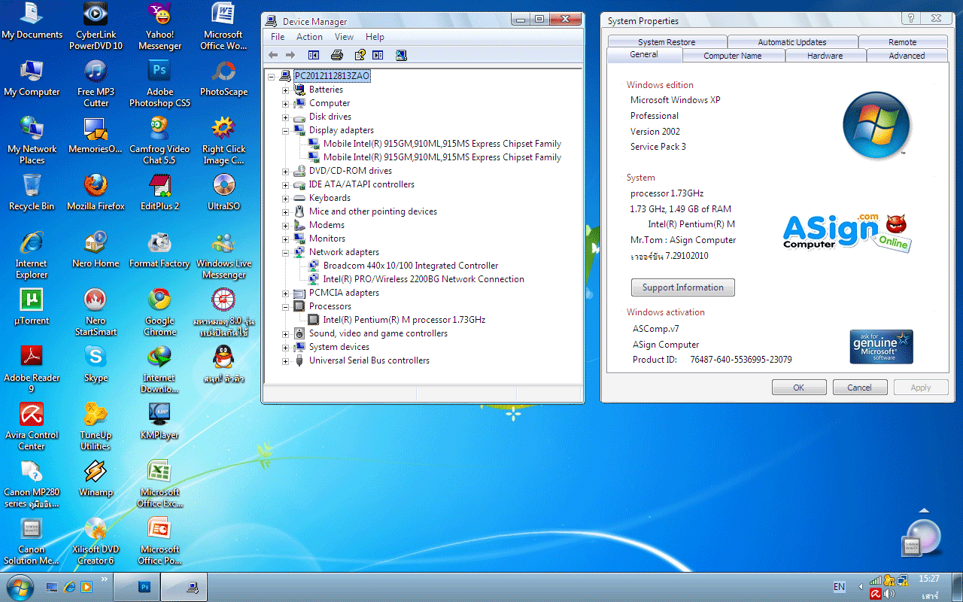Select the UltraISO desktop icon
This screenshot has width=963, height=602.
click(x=223, y=193)
